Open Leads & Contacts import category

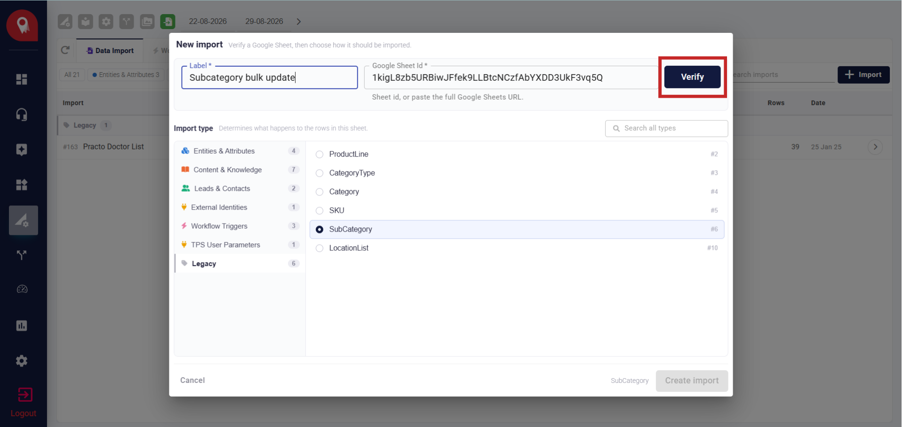[240, 188]
